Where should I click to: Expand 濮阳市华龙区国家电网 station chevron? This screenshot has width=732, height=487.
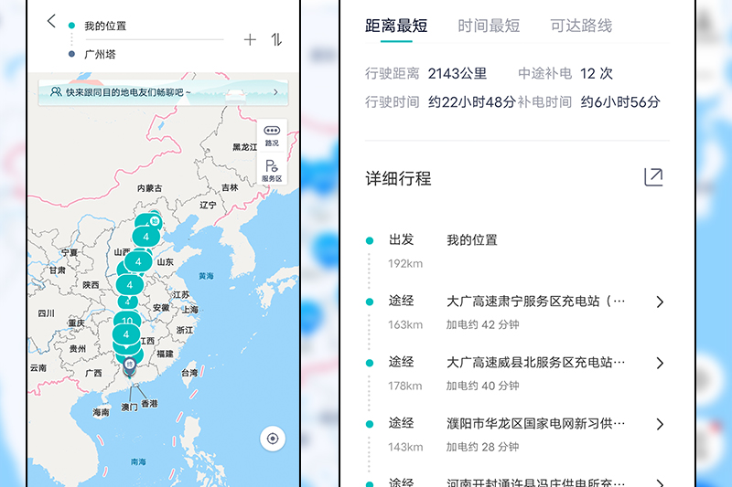tap(660, 424)
